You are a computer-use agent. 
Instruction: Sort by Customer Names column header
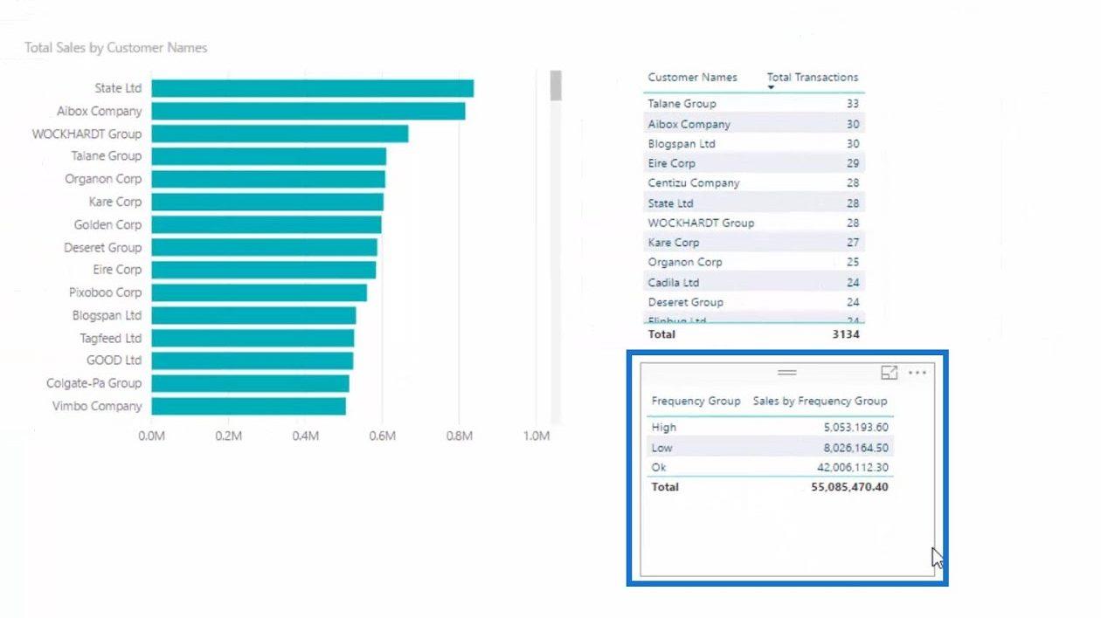point(692,77)
